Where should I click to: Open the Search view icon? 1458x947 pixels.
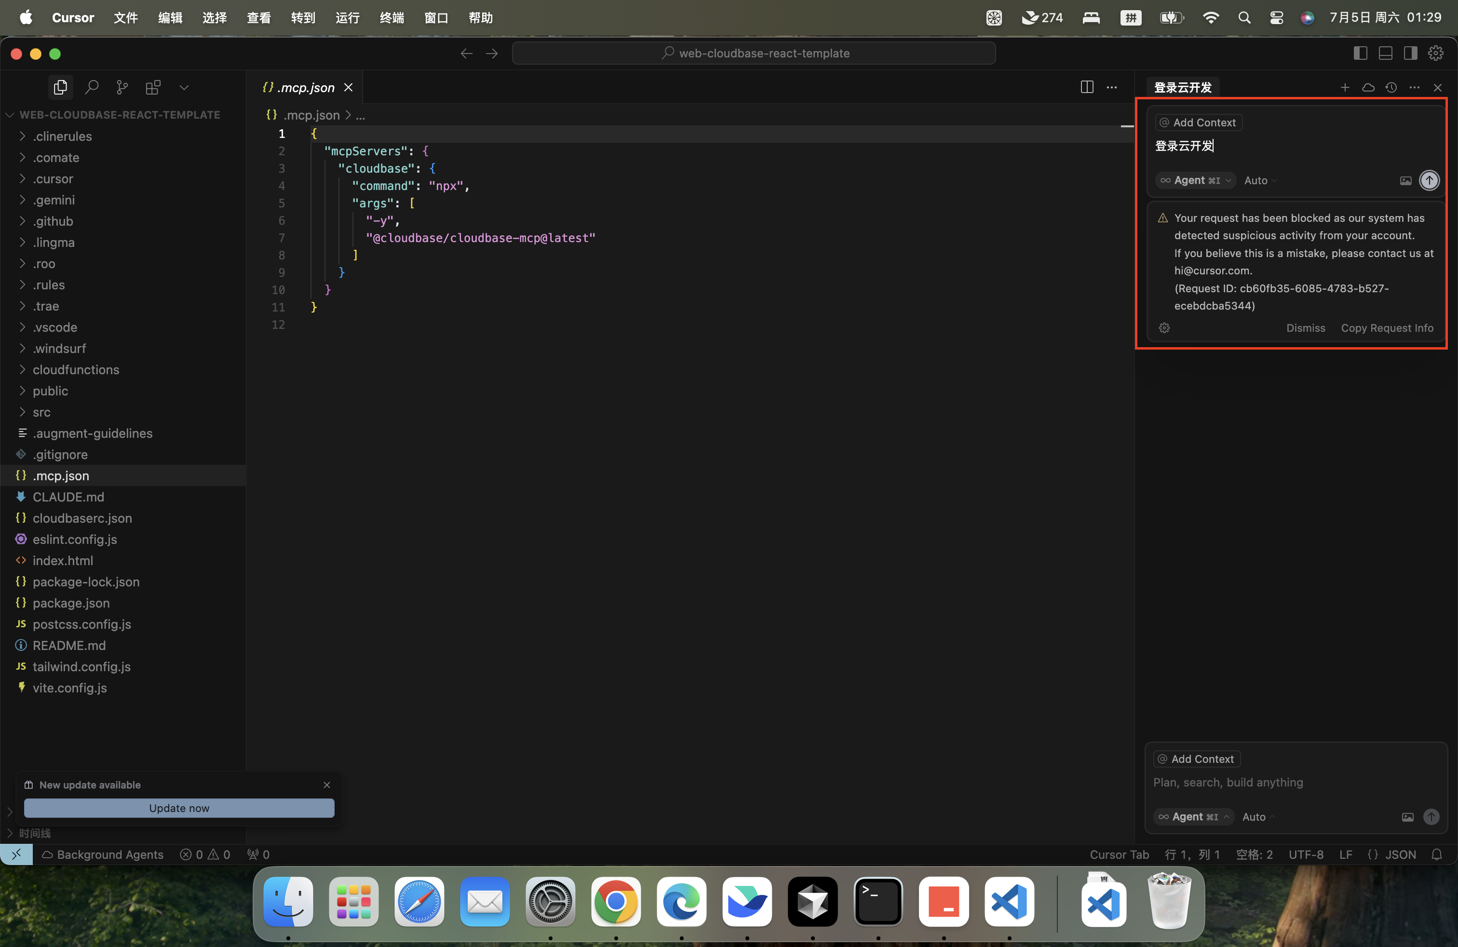91,88
